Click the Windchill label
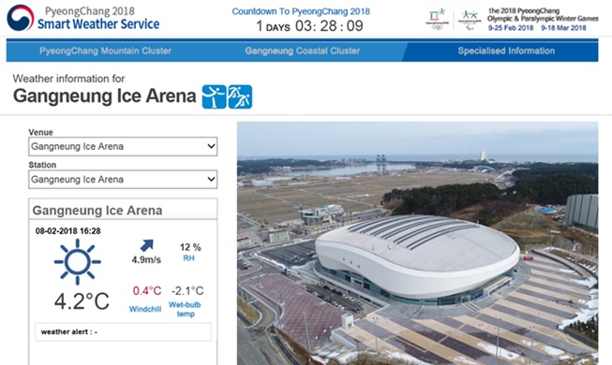The width and height of the screenshot is (612, 365). (145, 309)
